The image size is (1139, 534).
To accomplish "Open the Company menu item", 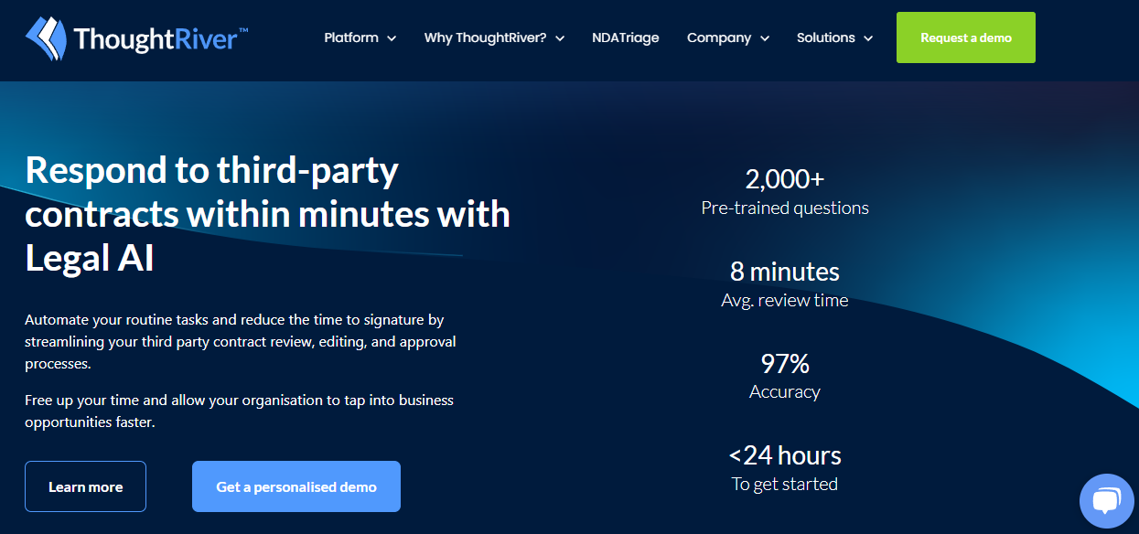I will 719,37.
